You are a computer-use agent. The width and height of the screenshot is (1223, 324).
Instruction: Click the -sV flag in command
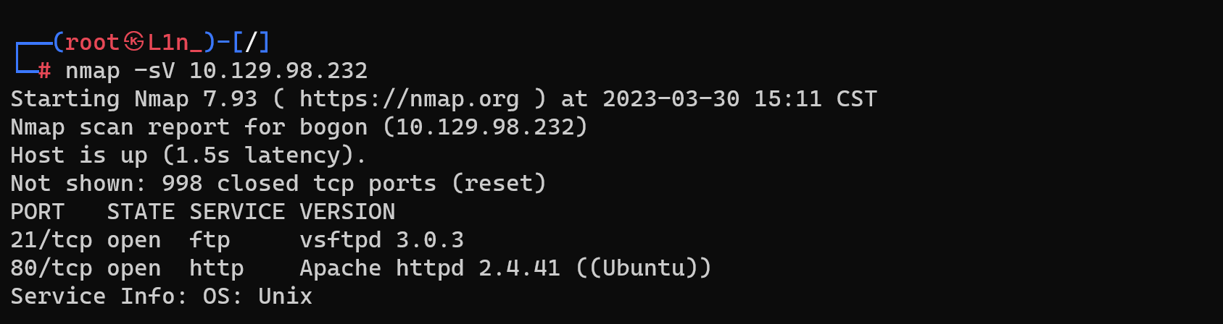pyautogui.click(x=154, y=71)
